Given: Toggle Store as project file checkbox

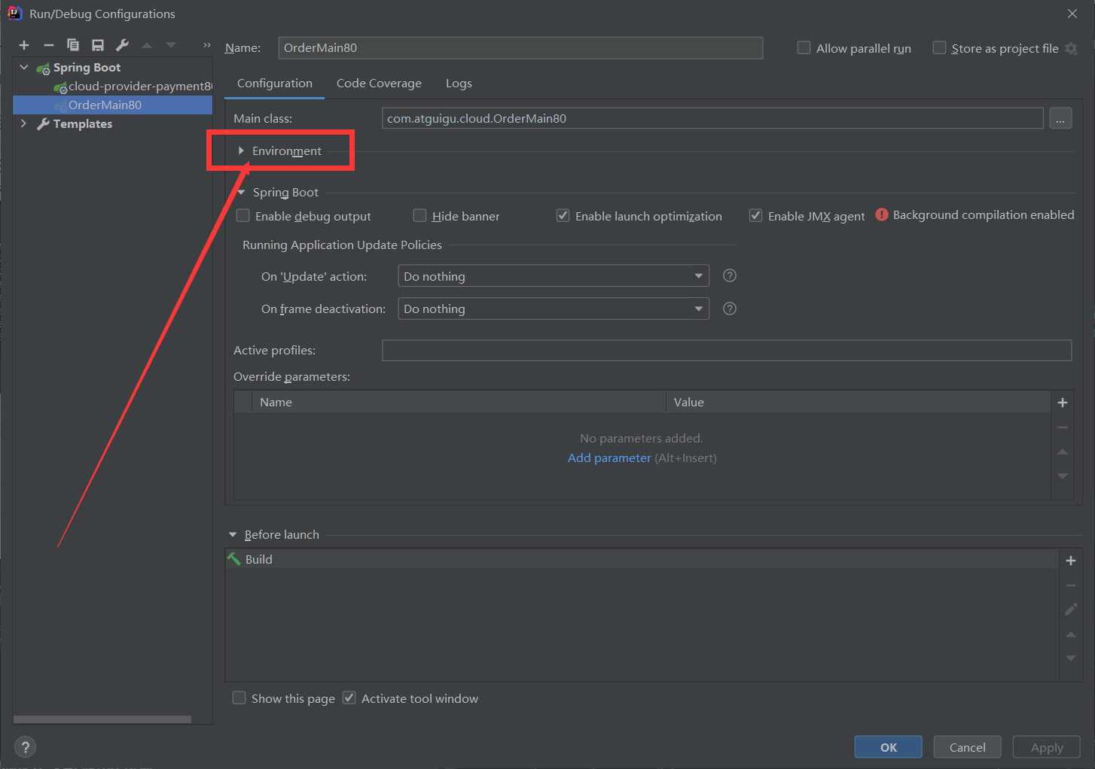Looking at the screenshot, I should [x=939, y=48].
